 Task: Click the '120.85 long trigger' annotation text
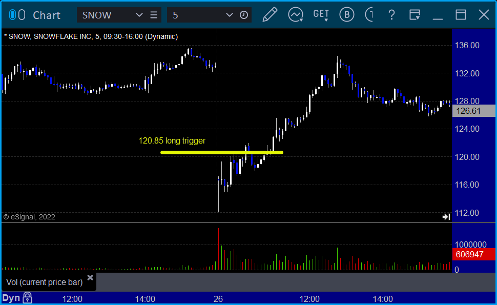point(172,141)
